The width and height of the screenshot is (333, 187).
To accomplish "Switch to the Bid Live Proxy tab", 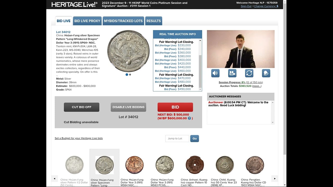I will 87,21.
